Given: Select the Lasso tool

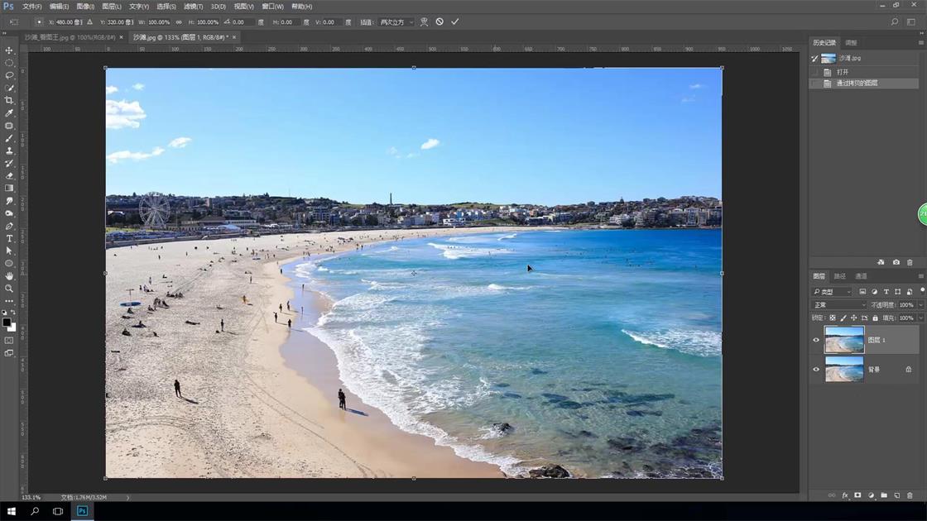Looking at the screenshot, I should (x=10, y=75).
